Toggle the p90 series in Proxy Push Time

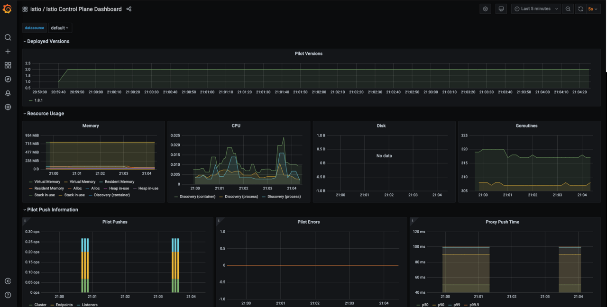point(441,305)
